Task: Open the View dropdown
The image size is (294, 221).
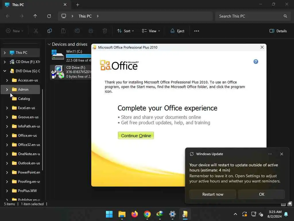Action: [151, 31]
